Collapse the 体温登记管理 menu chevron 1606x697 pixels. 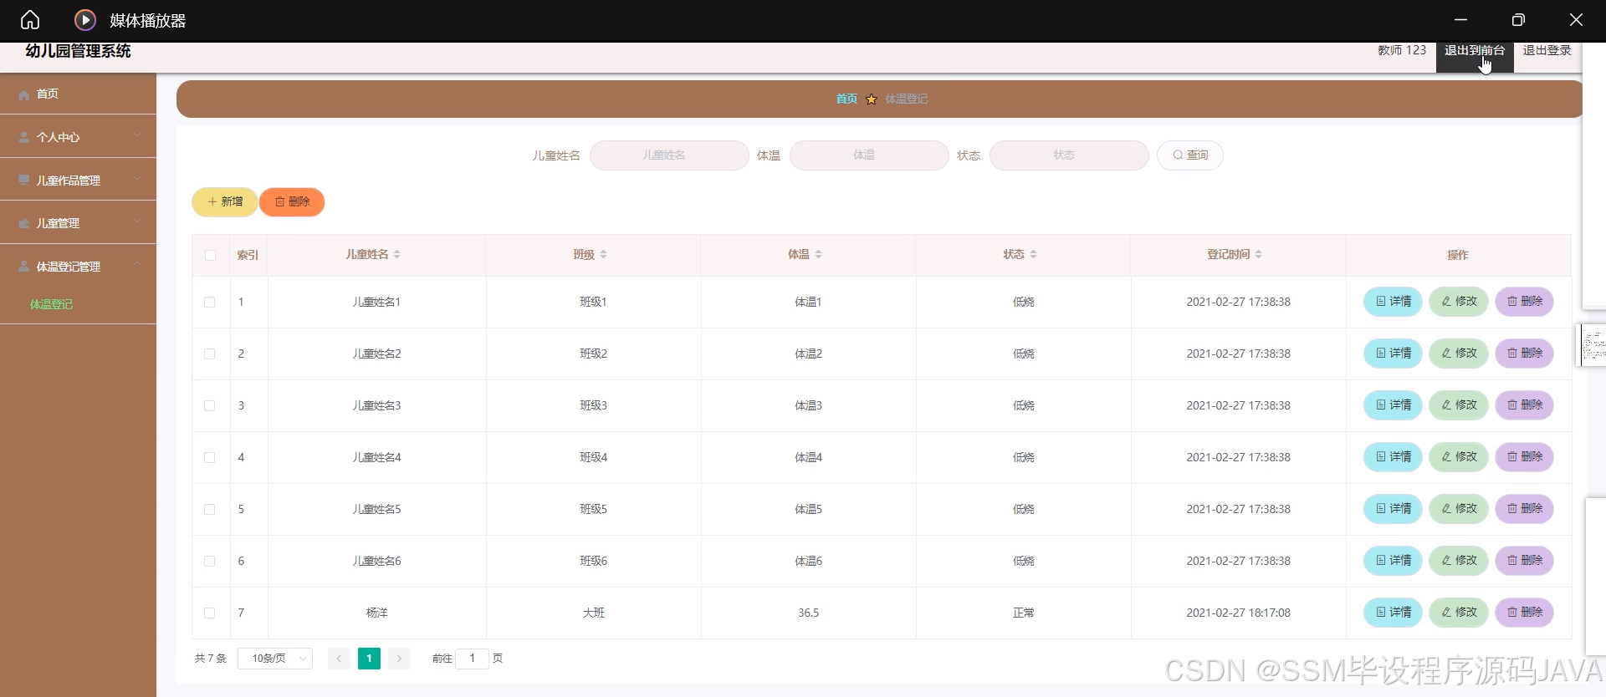(137, 265)
